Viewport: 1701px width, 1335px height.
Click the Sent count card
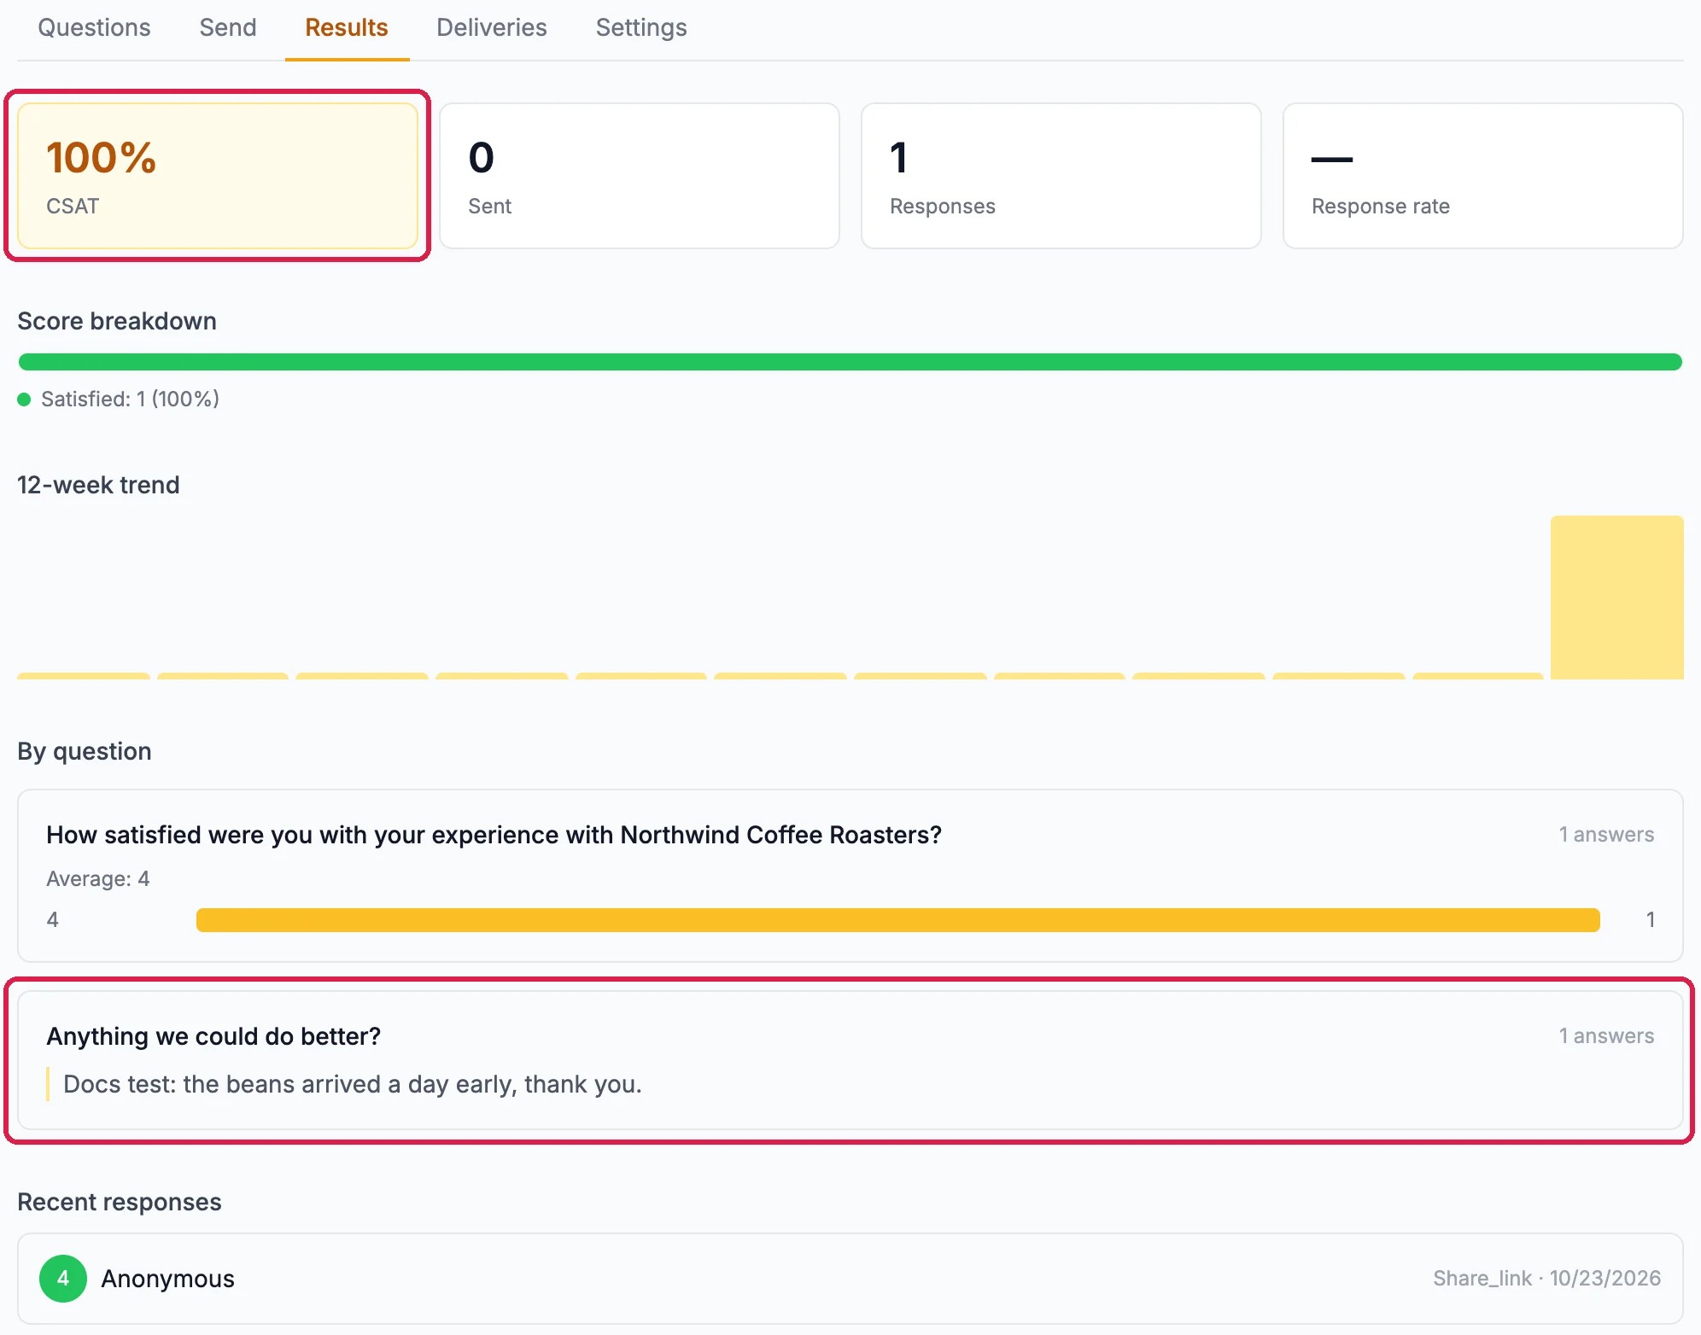[640, 176]
